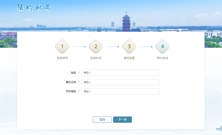Focus the 身份证号 input field

click(x=120, y=82)
